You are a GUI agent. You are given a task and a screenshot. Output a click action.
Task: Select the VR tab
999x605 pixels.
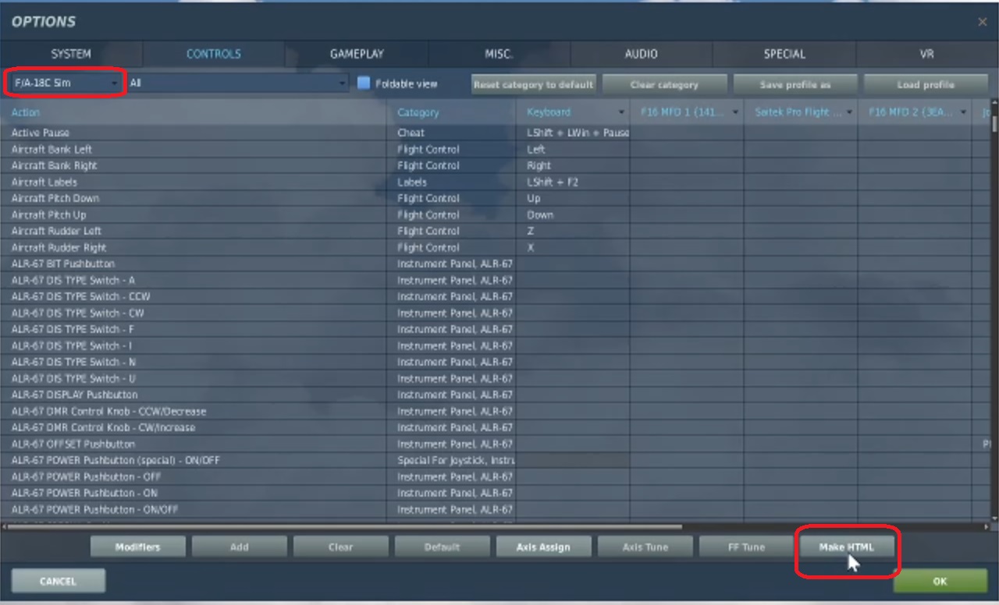pyautogui.click(x=926, y=54)
